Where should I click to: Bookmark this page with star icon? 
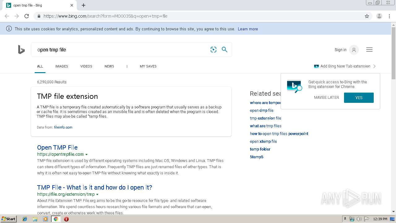[x=367, y=16]
